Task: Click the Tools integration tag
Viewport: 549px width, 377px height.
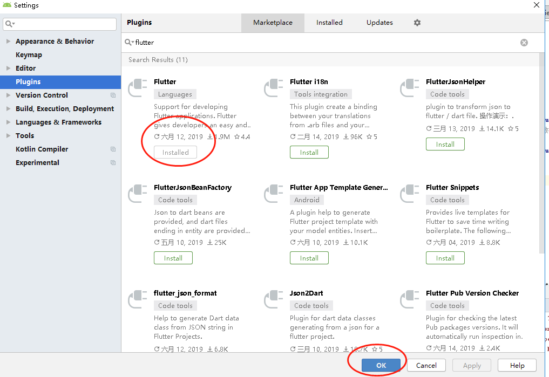Action: coord(321,94)
